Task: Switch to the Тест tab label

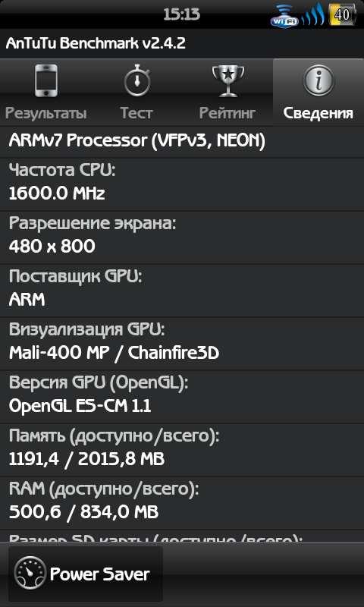Action: click(136, 113)
